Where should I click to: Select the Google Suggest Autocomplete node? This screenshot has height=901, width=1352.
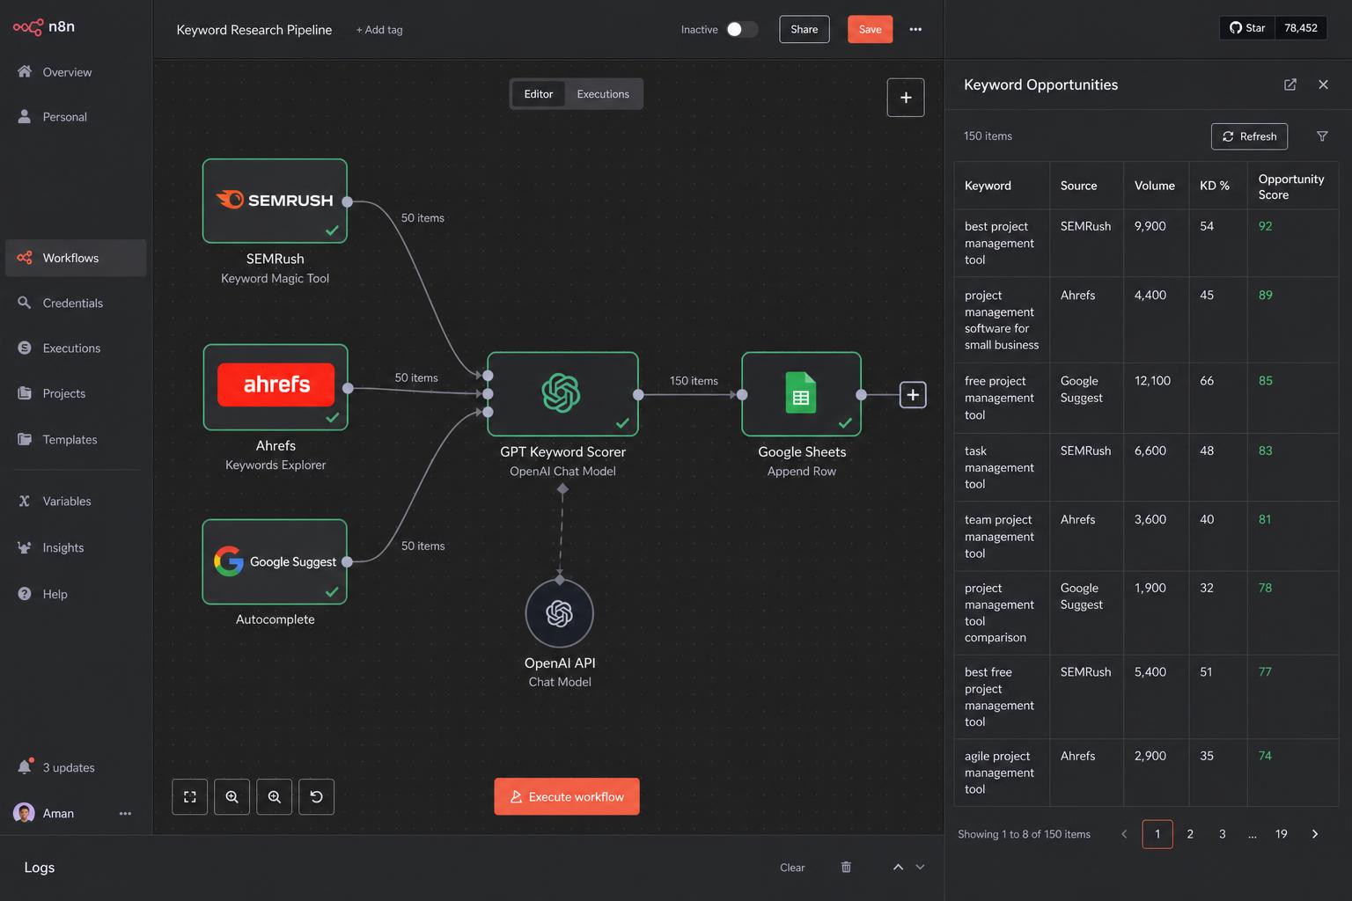click(x=275, y=561)
